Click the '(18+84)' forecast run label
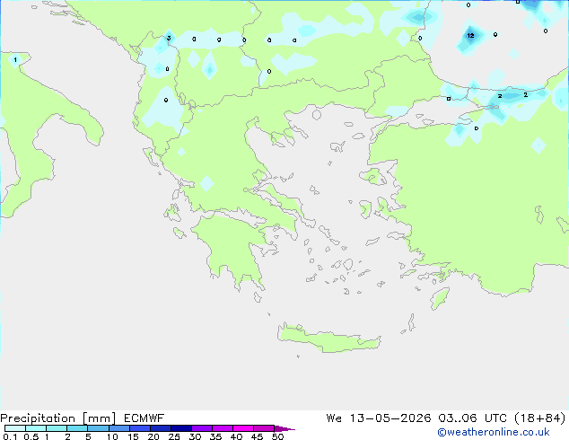The height and width of the screenshot is (440, 569). coord(540,418)
